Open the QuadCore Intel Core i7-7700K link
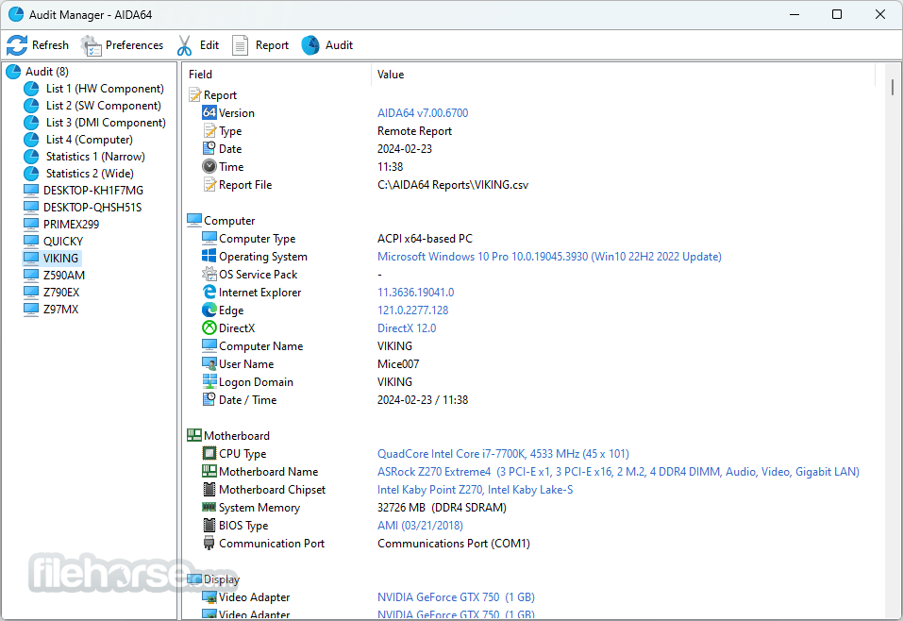 (503, 453)
